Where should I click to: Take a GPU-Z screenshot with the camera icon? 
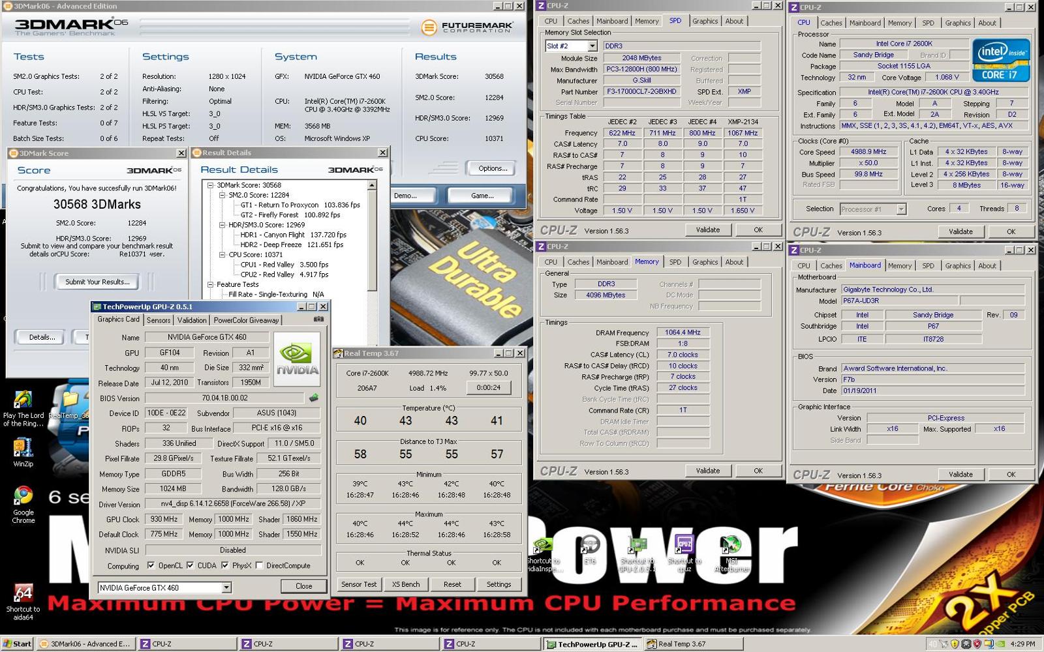point(318,319)
